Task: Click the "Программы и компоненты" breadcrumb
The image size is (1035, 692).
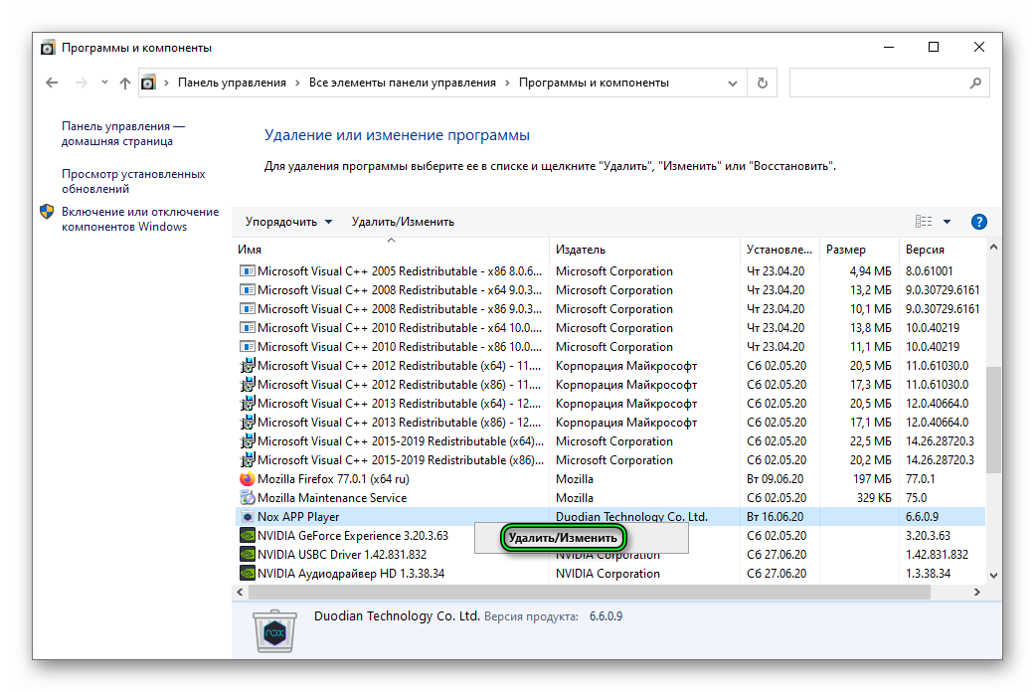Action: tap(594, 83)
